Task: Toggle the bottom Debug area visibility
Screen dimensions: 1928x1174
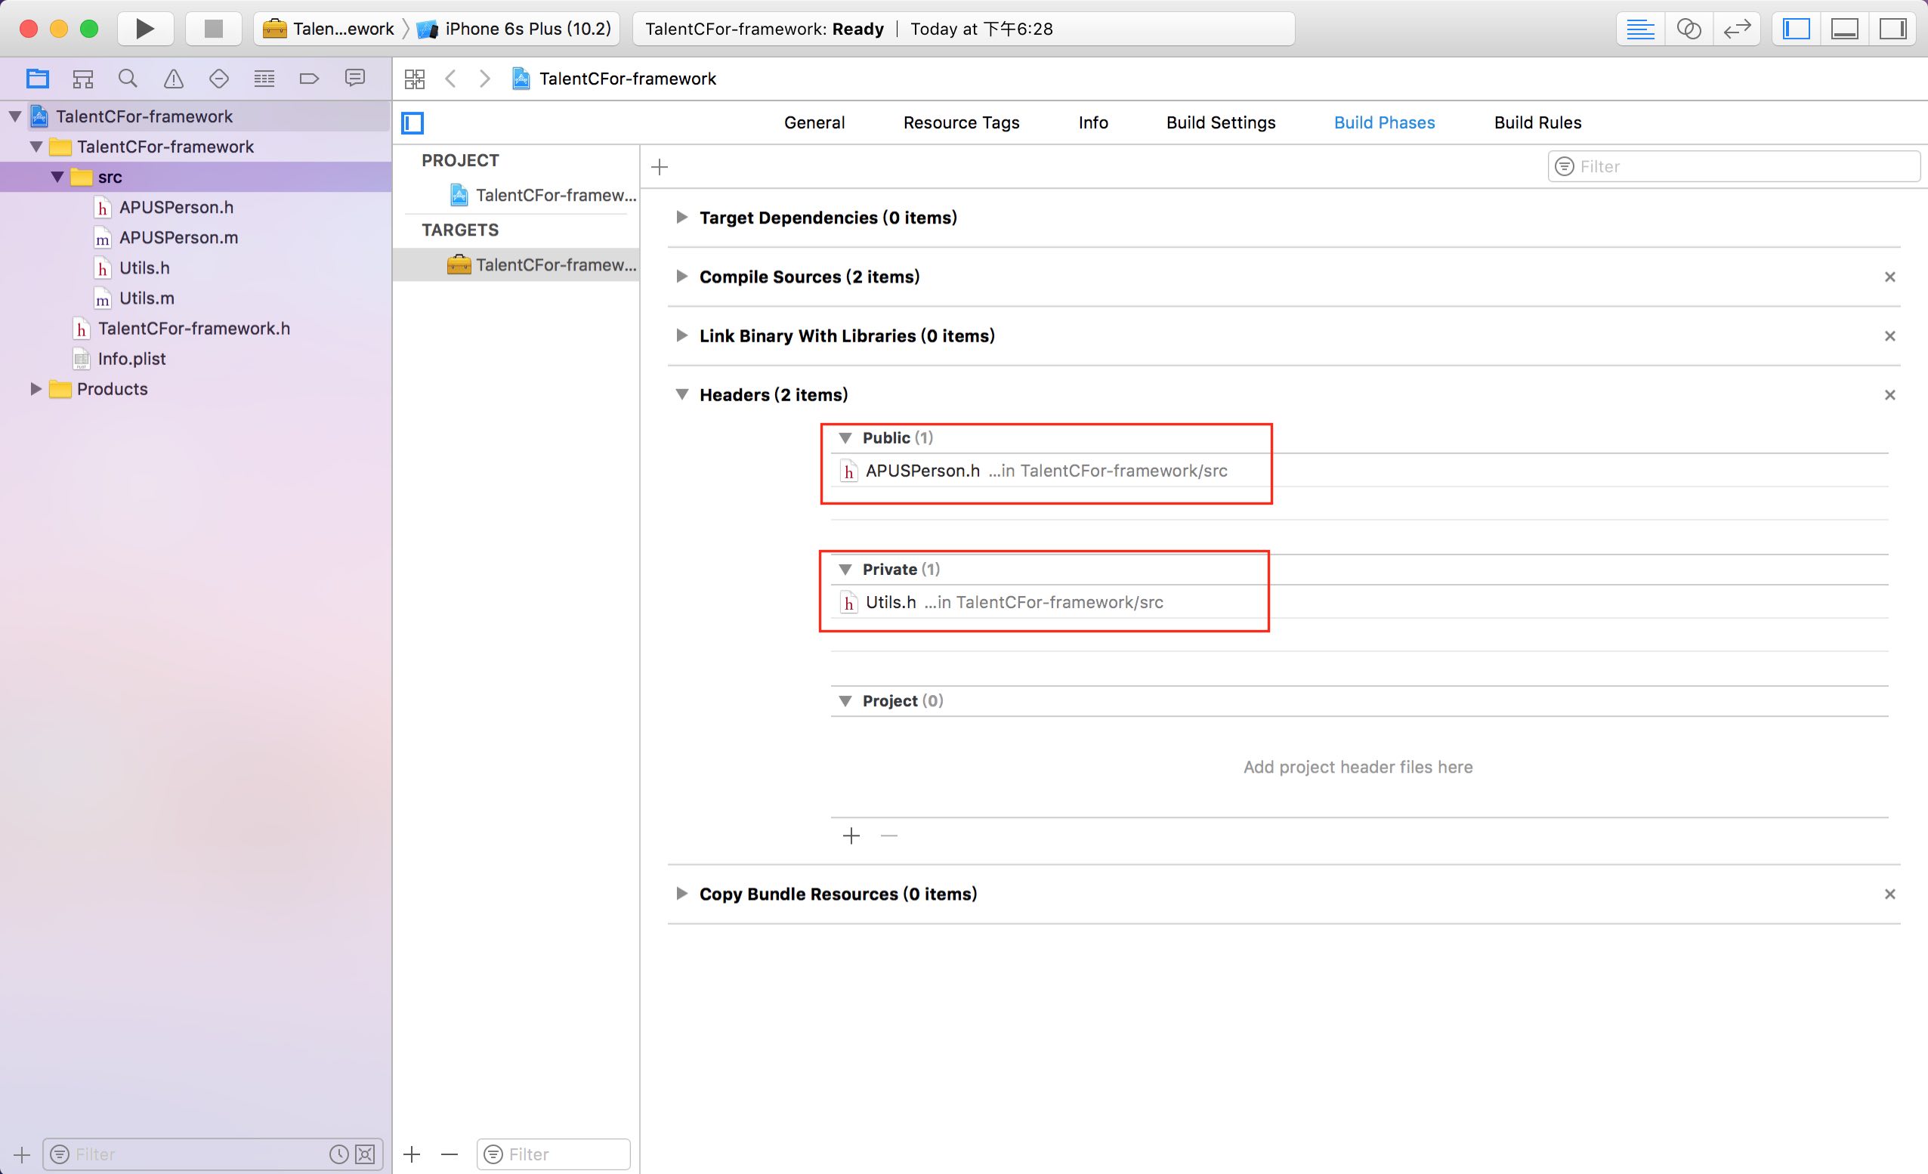Action: coord(1844,29)
